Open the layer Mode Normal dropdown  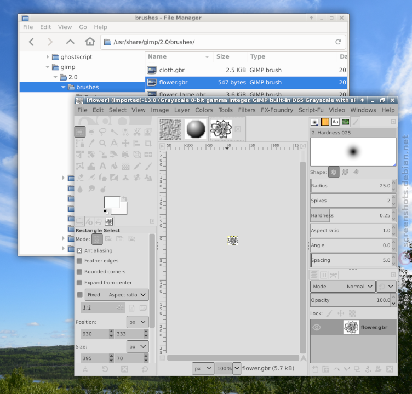[342, 287]
